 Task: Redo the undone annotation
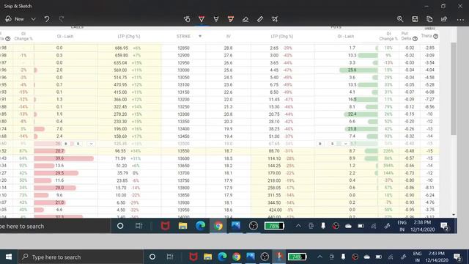(62, 19)
